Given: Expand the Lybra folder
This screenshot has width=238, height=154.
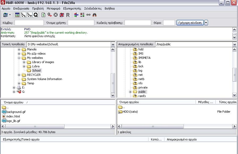Looking at the screenshot, I should [24, 66].
